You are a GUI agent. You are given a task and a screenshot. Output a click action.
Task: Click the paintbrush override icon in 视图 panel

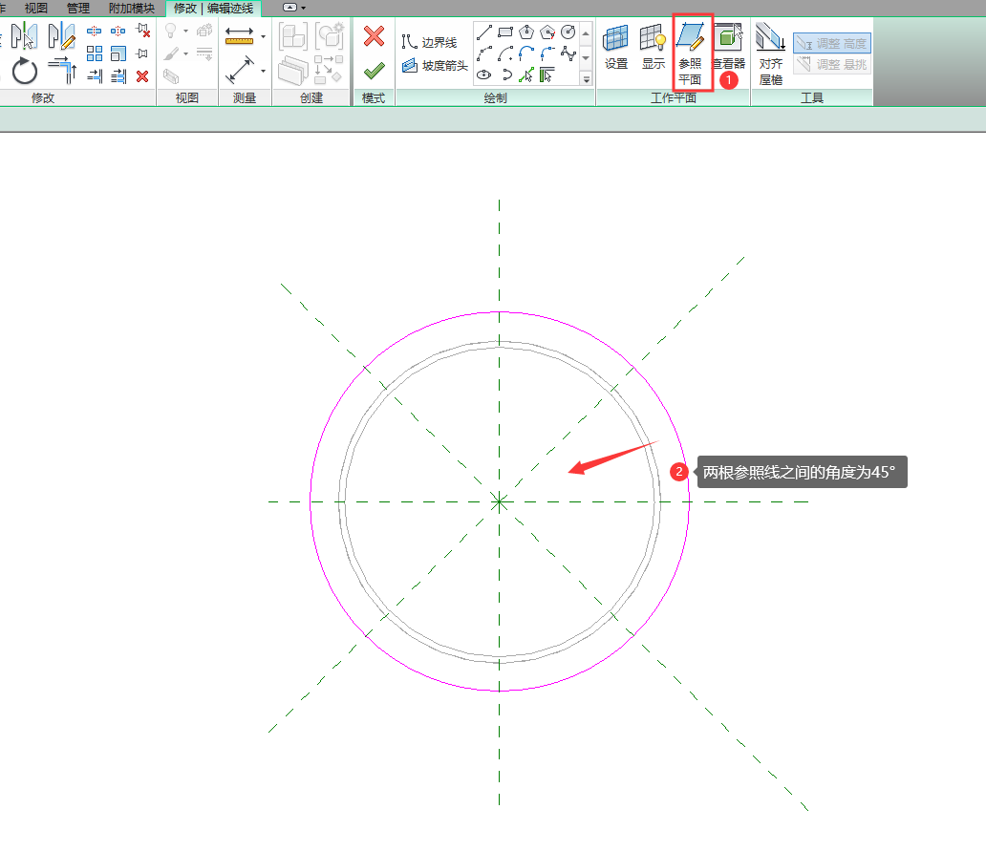(171, 54)
